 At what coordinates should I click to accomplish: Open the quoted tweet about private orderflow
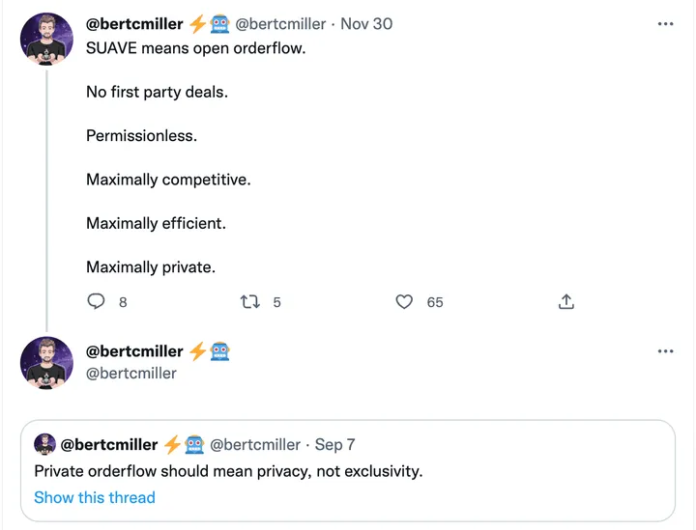tap(348, 471)
